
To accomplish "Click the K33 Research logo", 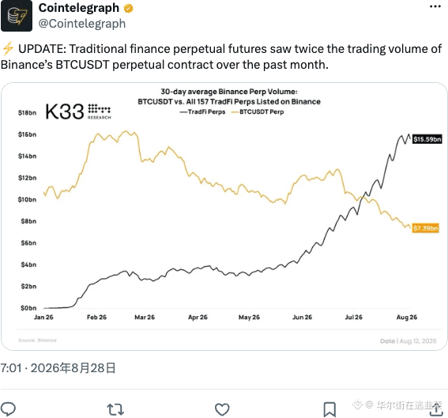I will pyautogui.click(x=78, y=111).
